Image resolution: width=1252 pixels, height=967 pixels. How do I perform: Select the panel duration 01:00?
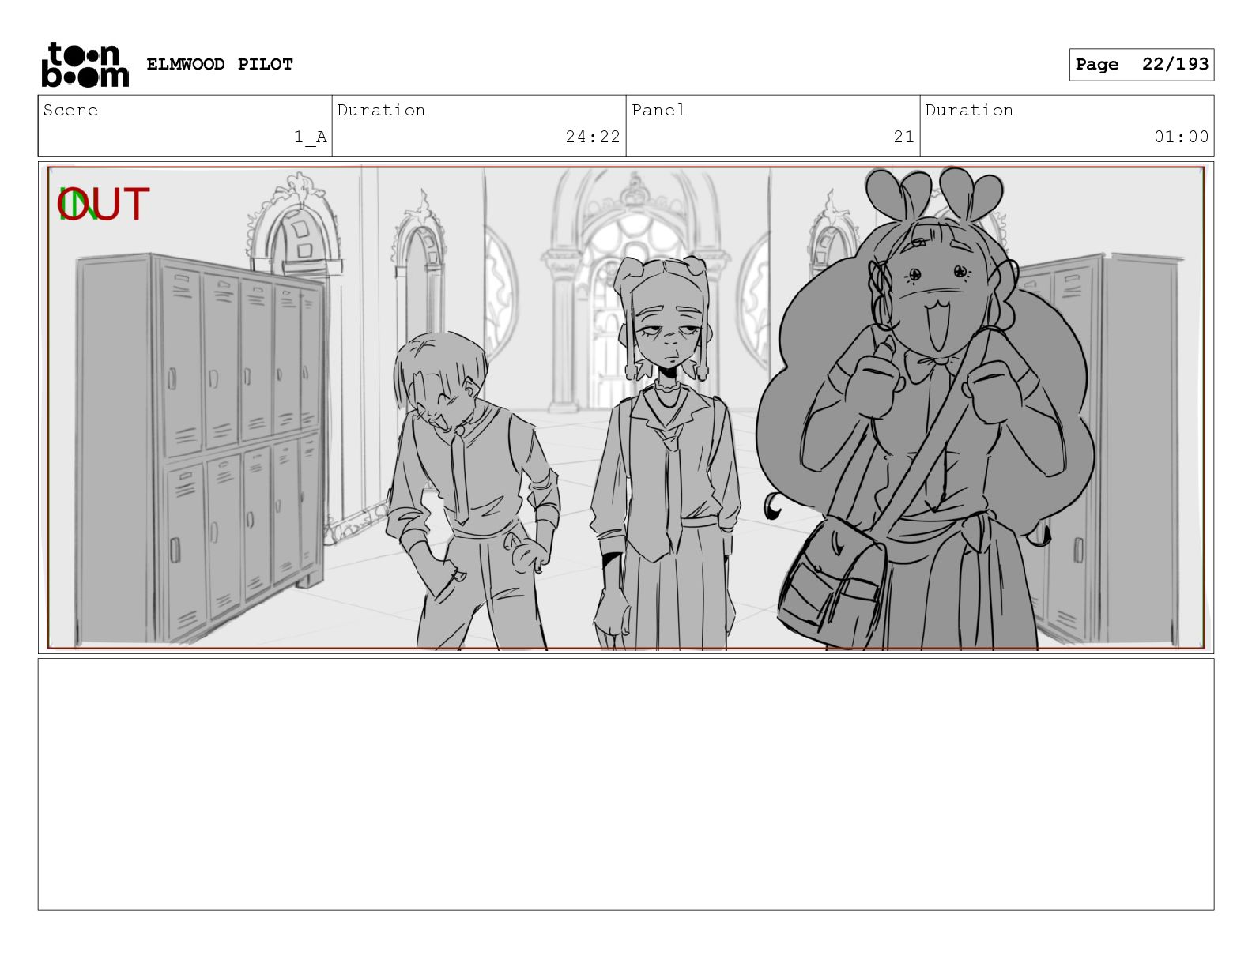1181,137
